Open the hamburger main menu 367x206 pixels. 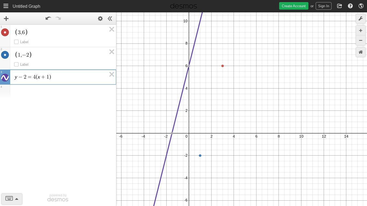(x=6, y=6)
